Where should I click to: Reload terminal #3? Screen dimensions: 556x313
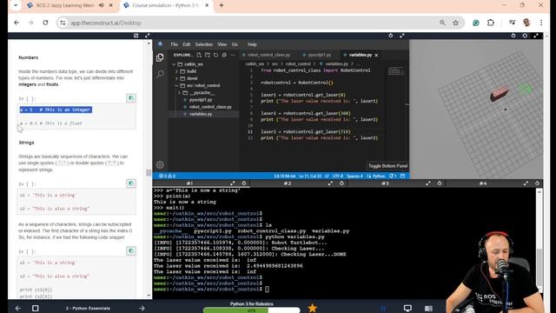click(440, 183)
